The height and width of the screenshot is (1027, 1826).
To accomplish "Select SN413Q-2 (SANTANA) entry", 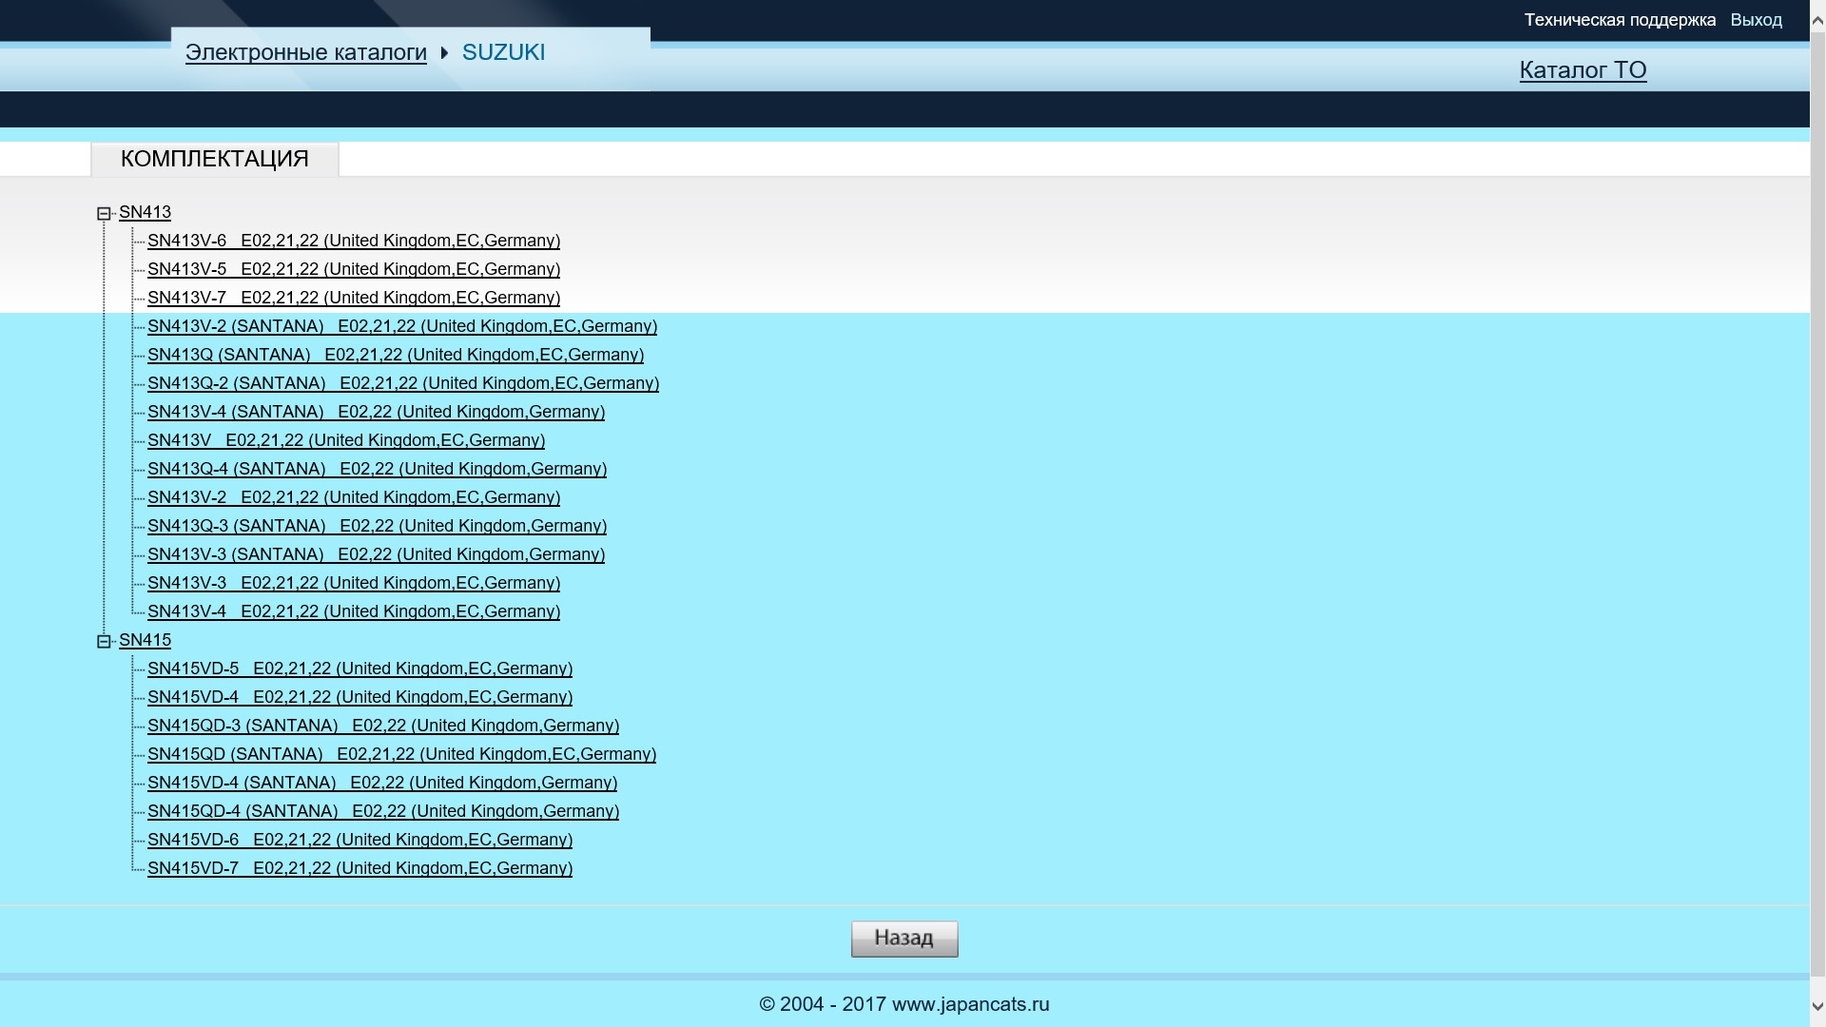I will pos(403,383).
